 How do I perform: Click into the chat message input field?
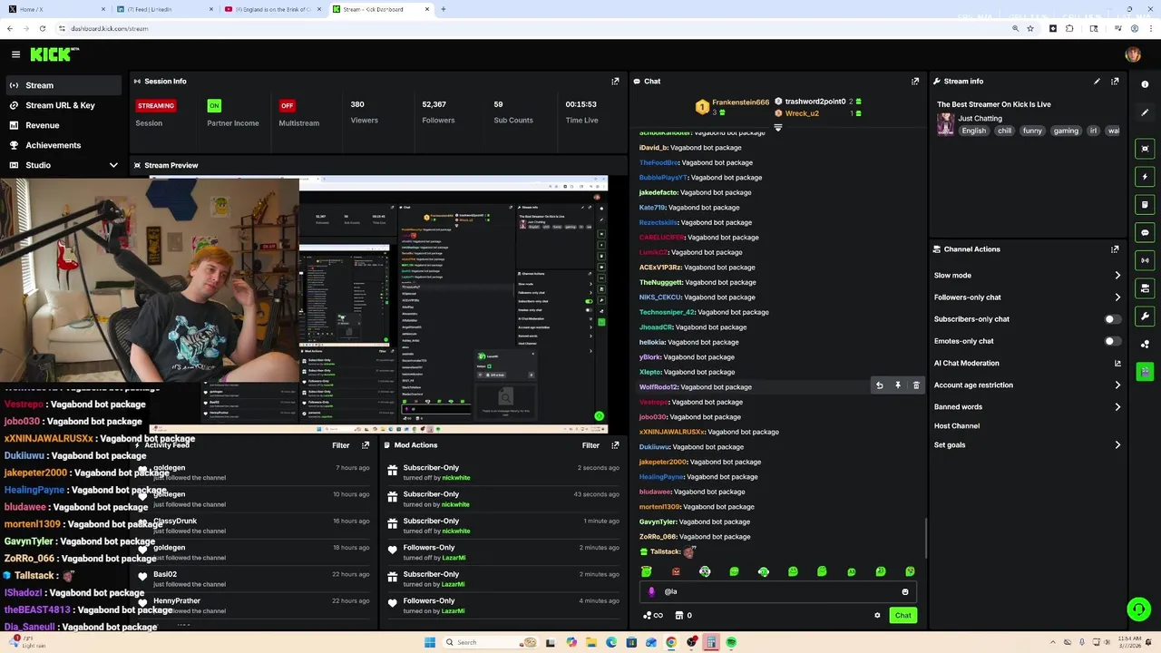[777, 591]
